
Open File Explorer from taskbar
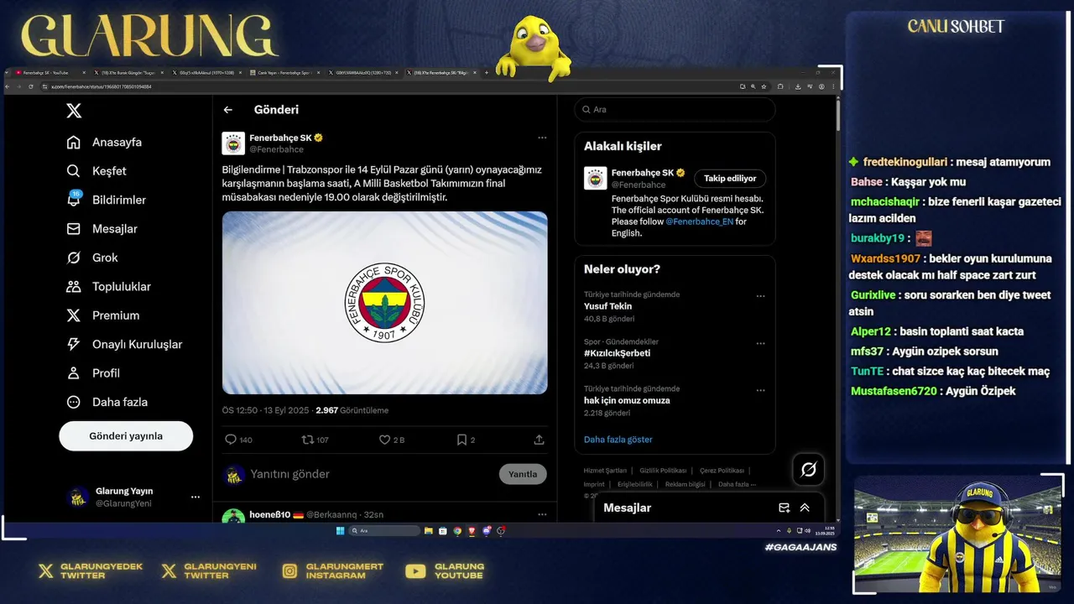point(429,531)
